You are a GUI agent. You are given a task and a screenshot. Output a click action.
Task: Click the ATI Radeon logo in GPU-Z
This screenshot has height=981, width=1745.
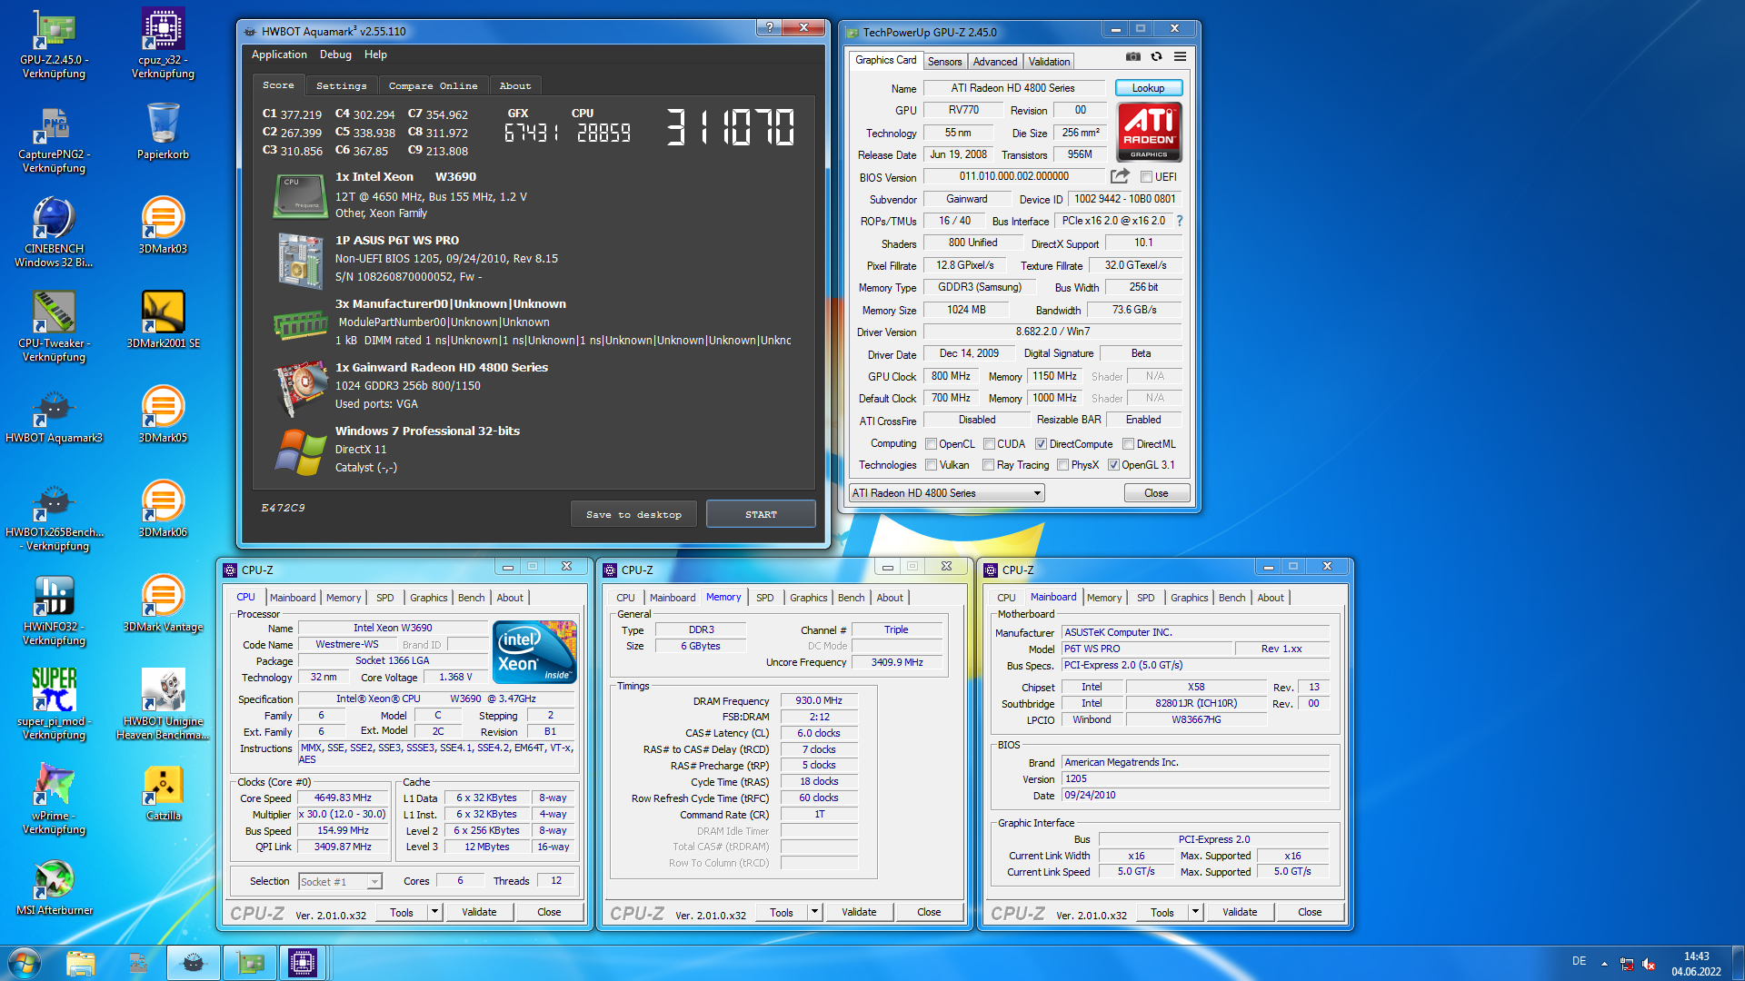point(1149,131)
